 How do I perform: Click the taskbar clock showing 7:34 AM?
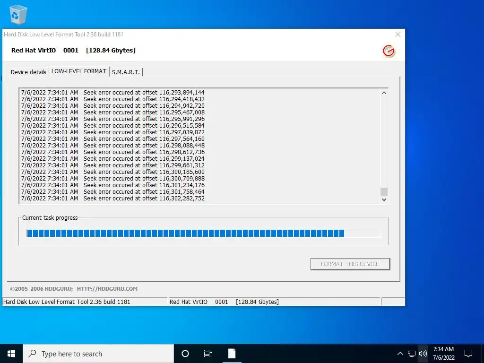pos(443,354)
